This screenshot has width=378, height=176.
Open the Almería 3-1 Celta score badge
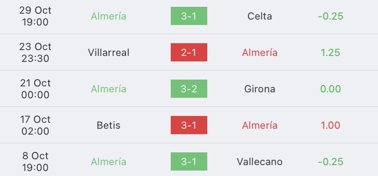(x=189, y=16)
